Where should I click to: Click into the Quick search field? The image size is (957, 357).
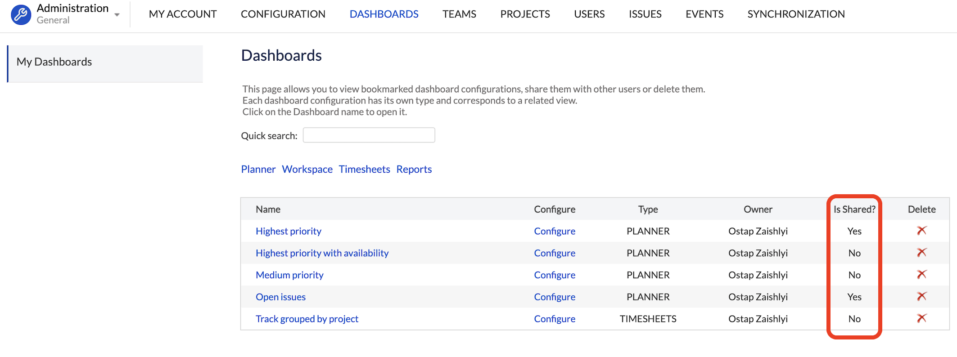pyautogui.click(x=369, y=135)
